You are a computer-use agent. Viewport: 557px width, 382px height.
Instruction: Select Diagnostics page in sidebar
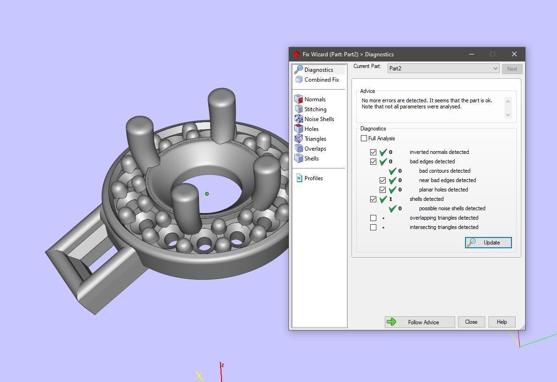pos(319,69)
